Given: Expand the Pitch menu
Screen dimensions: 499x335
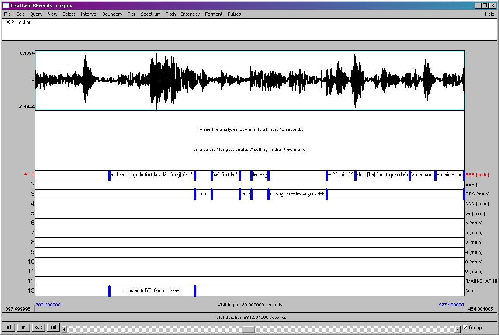Looking at the screenshot, I should (170, 14).
